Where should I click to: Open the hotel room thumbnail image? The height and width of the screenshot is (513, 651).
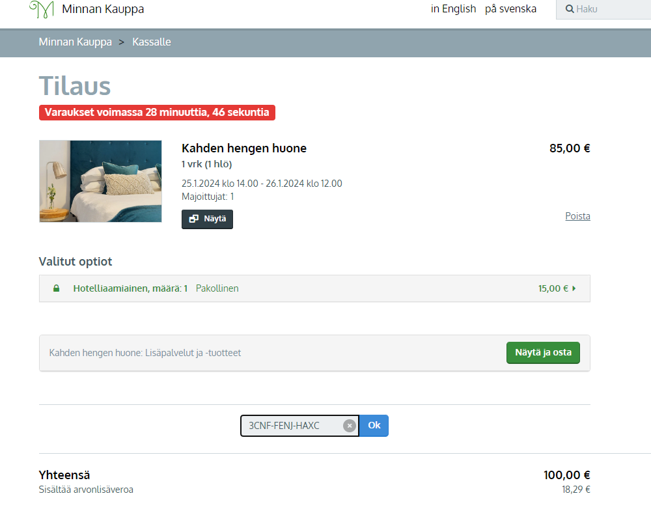[x=100, y=181]
